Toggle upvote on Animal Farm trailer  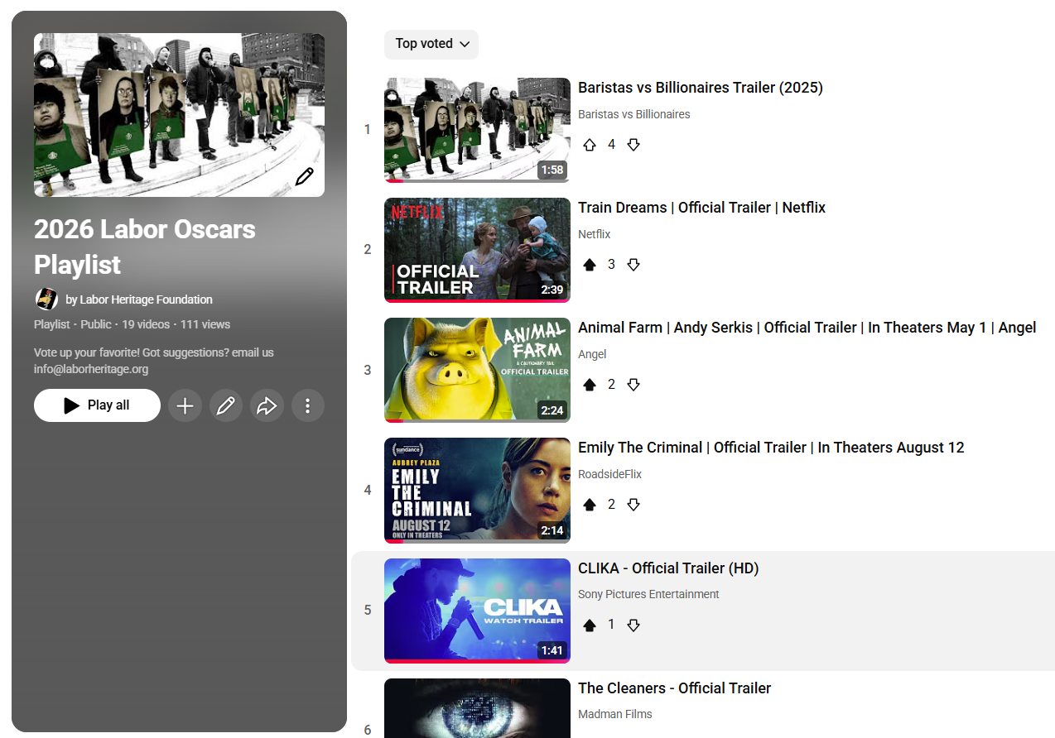click(590, 385)
